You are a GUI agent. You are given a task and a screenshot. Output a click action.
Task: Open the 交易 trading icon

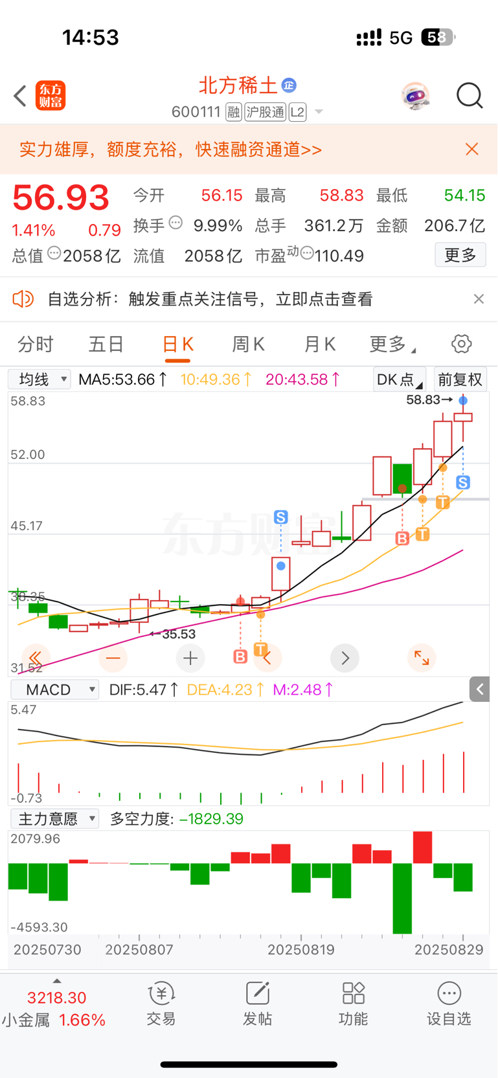tap(161, 1004)
